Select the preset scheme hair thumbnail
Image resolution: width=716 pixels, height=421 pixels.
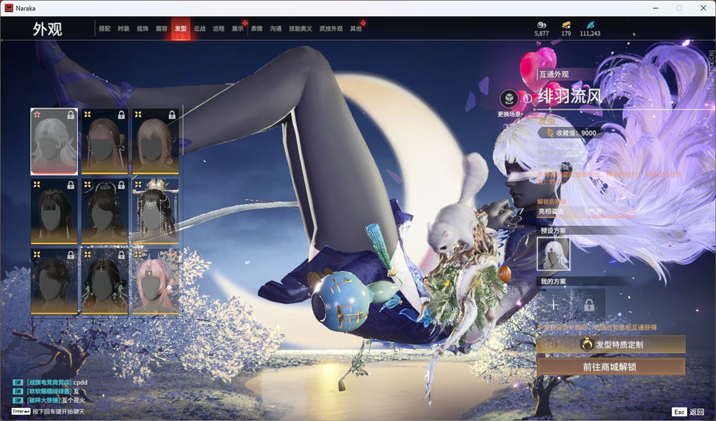tap(553, 254)
